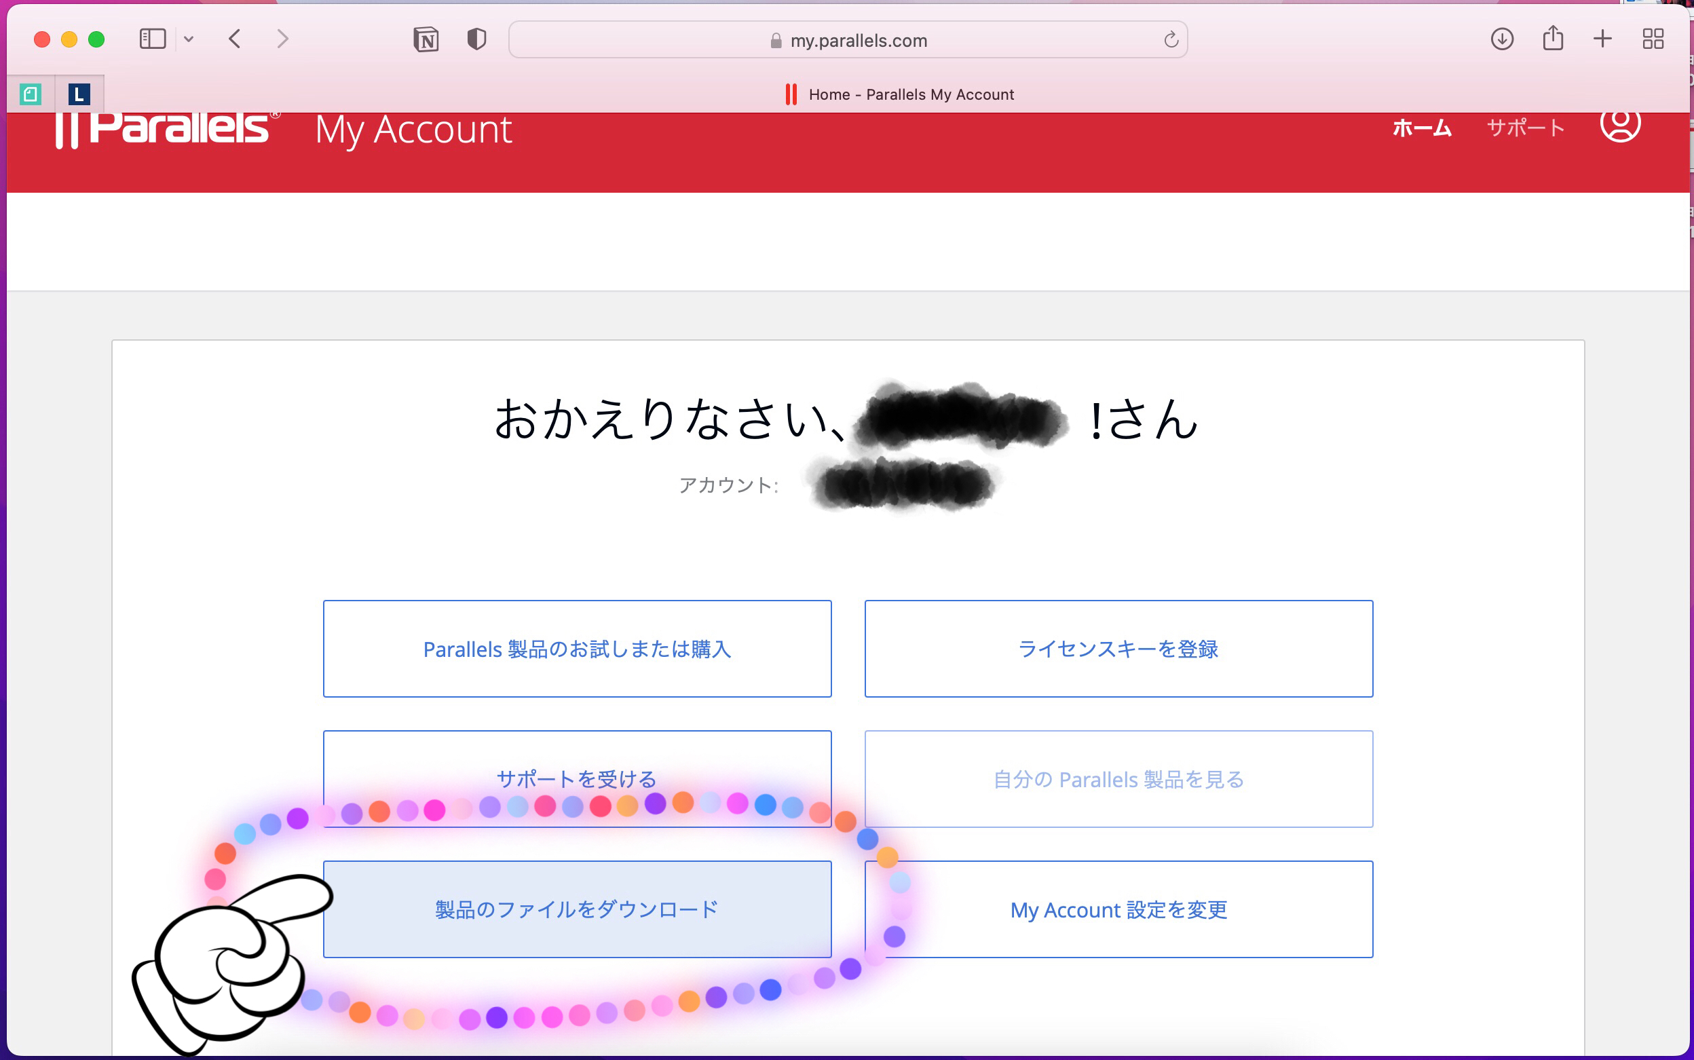This screenshot has width=1694, height=1060.
Task: Open the サポート menu item
Action: pos(1526,128)
